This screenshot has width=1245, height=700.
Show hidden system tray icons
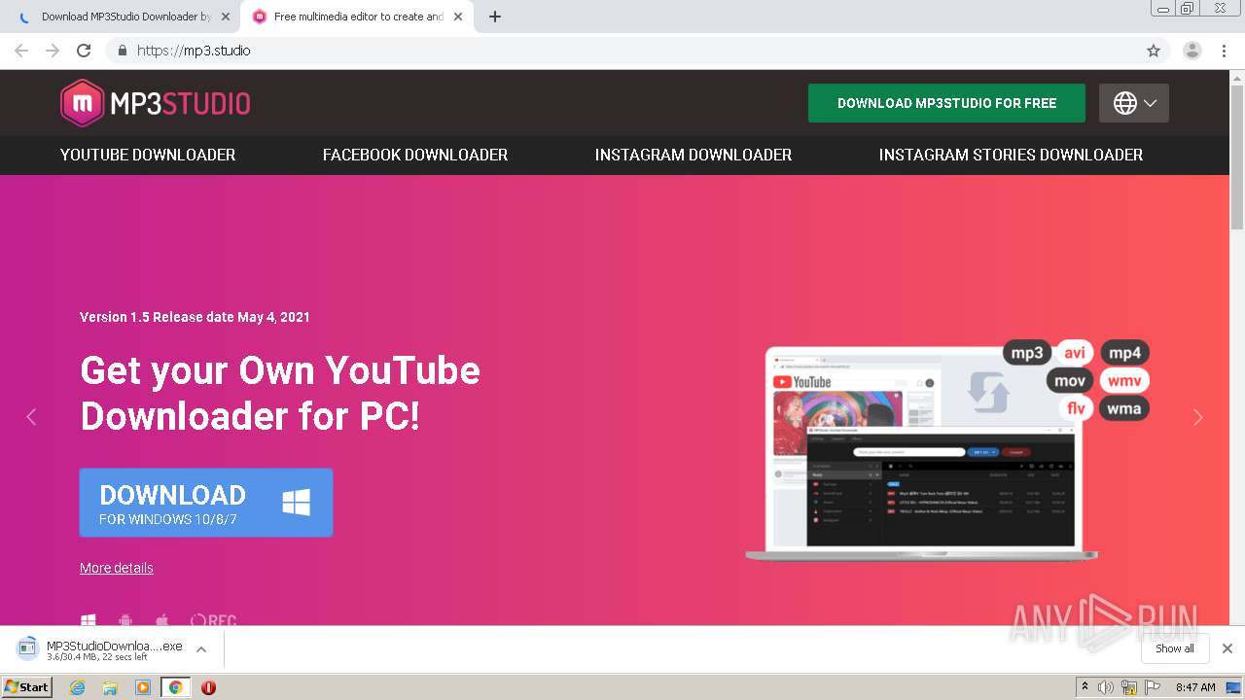pos(1085,687)
